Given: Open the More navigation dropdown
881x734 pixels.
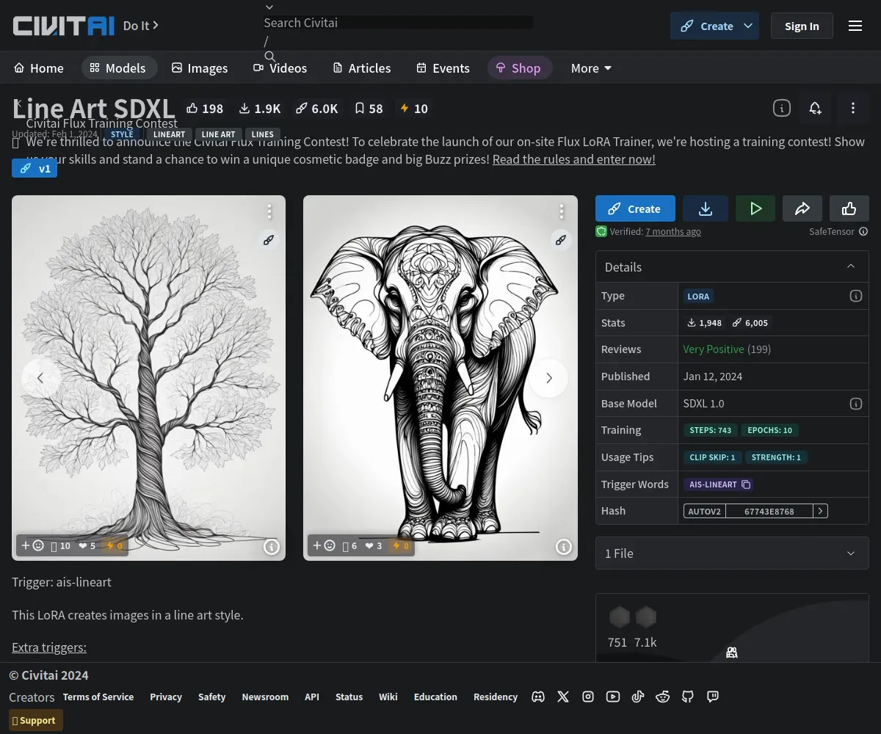Looking at the screenshot, I should [x=591, y=68].
